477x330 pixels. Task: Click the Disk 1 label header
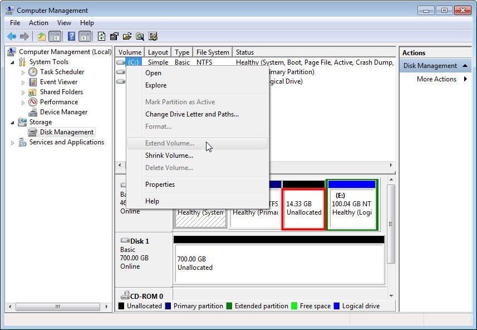tap(139, 241)
